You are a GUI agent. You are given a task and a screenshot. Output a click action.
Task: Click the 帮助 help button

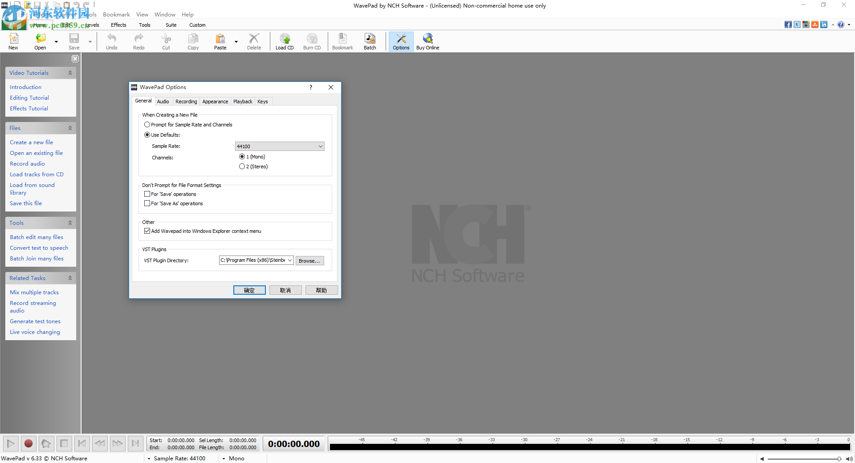322,290
